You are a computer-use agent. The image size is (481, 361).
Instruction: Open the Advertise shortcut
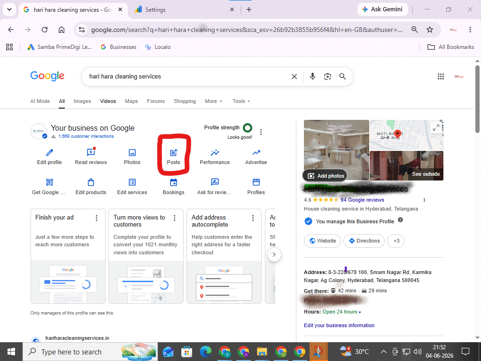click(x=256, y=157)
